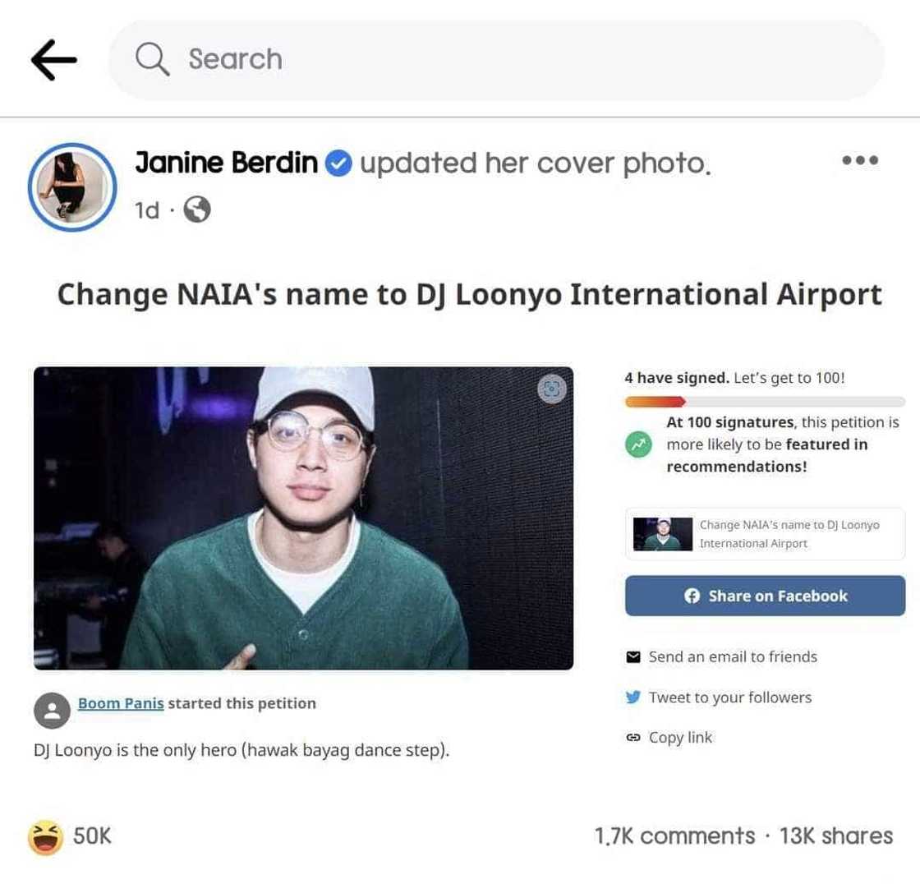Click the image scan icon on photo

pyautogui.click(x=552, y=389)
